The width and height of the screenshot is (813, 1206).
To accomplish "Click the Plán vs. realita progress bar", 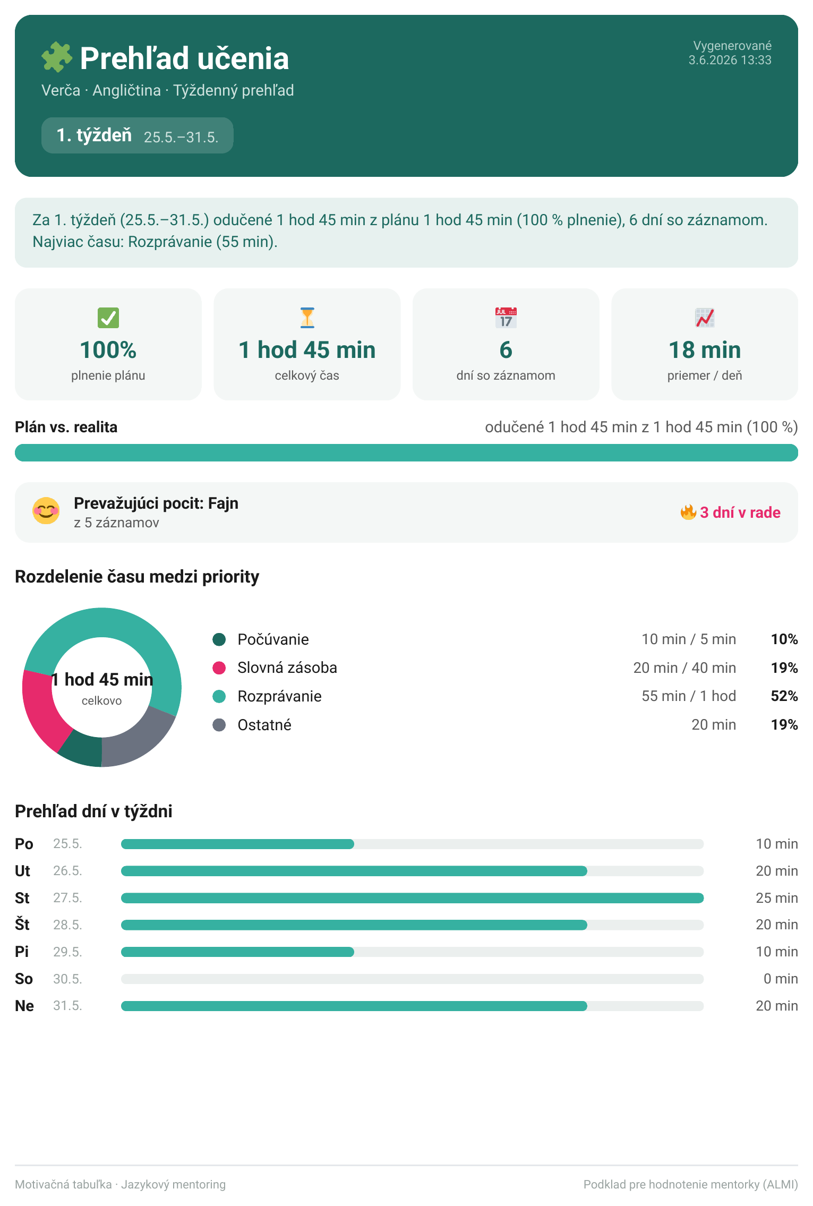I will pos(406,453).
